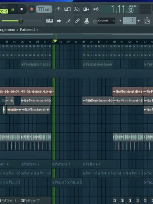The width and height of the screenshot is (153, 204).
Task: Open the Arrangement dropdown
Action: point(9,30)
